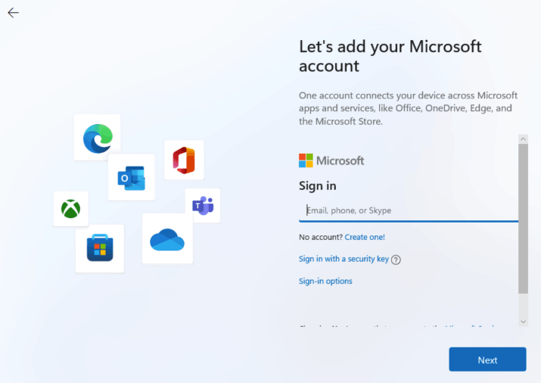The width and height of the screenshot is (541, 383).
Task: Click the OneDrive cloud icon
Action: click(x=167, y=239)
